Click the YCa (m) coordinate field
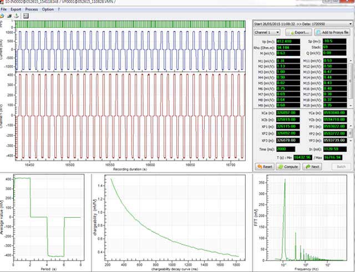The height and width of the screenshot is (272, 355). (334, 112)
